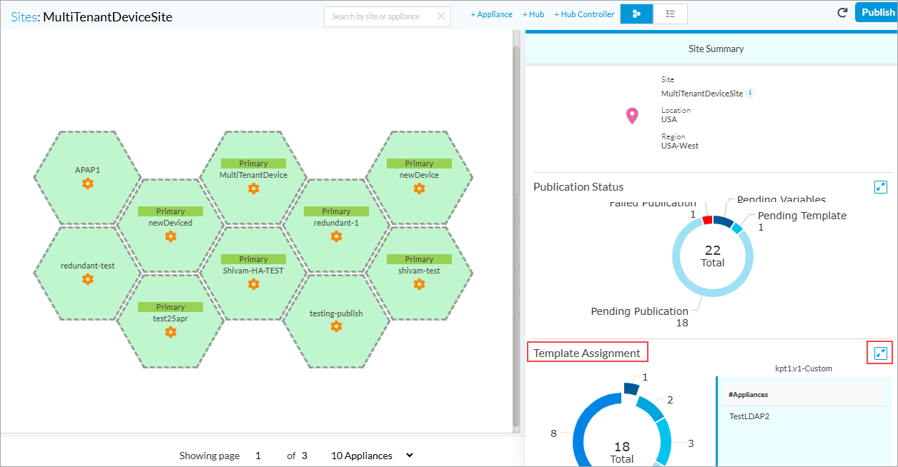Select the Shivam-HA-TEST appliance label
Viewport: 898px width, 467px height.
point(253,271)
